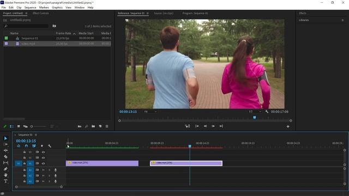Click the monitor playhead marker
Image resolution: width=349 pixels, height=196 pixels.
pyautogui.click(x=255, y=118)
